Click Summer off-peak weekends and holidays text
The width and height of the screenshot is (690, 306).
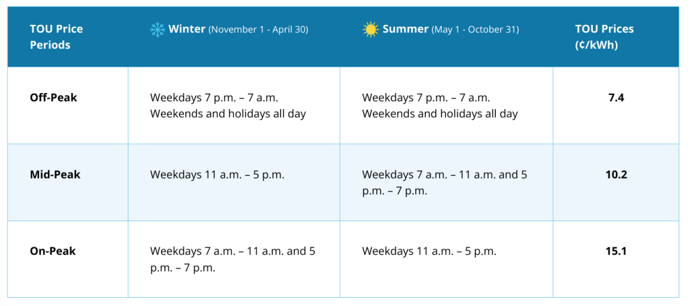tap(440, 114)
